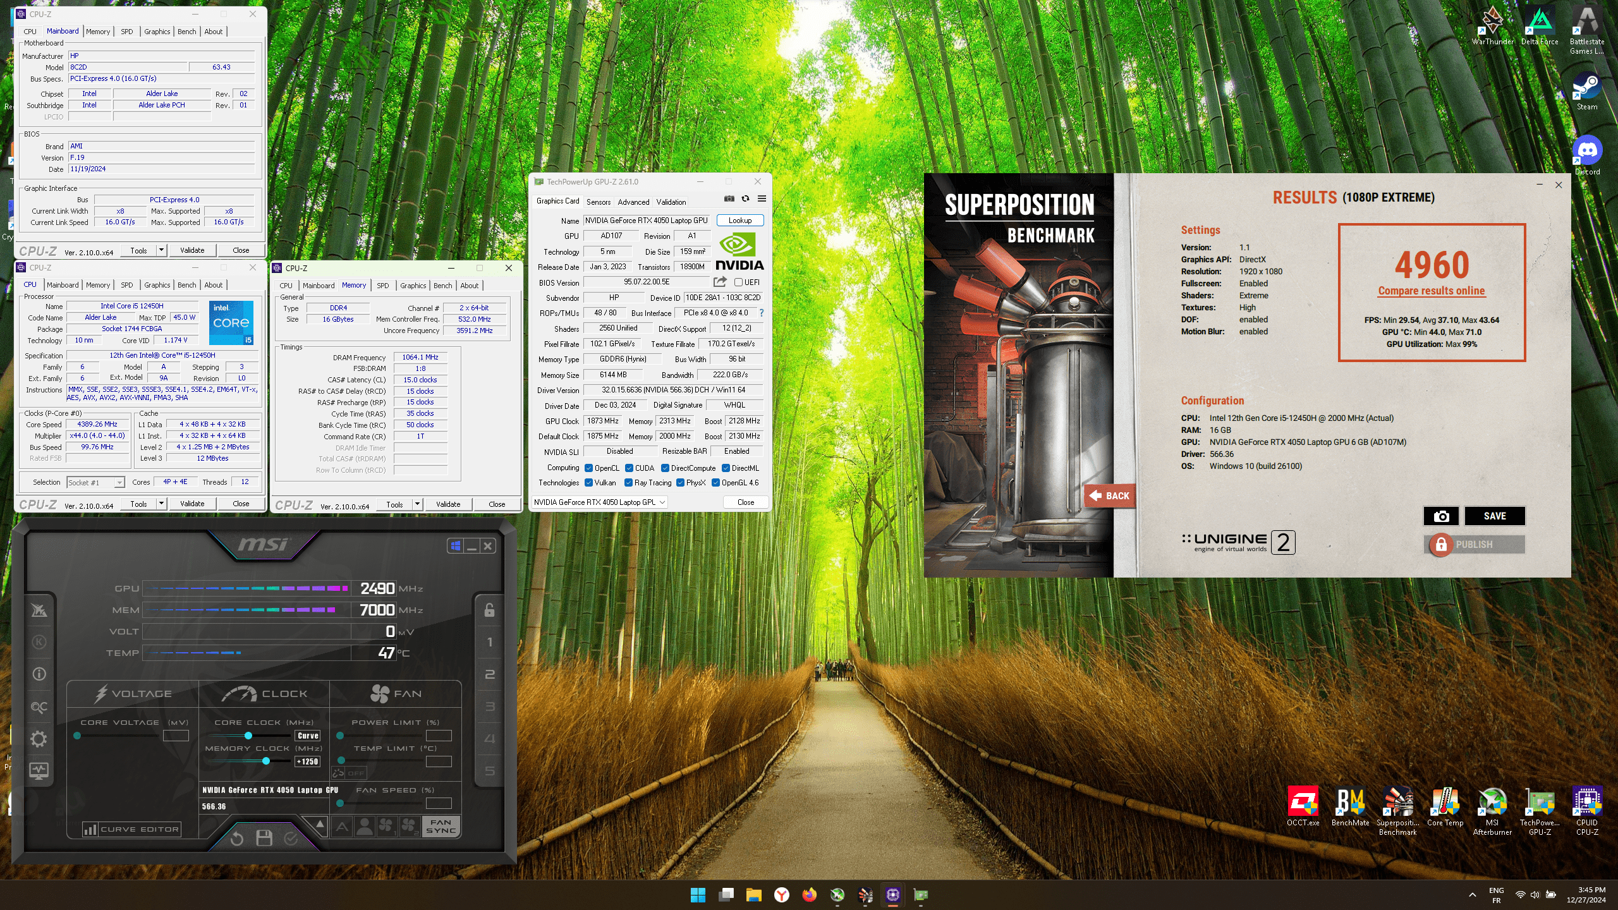1618x910 pixels.
Task: Open Tools dropdown arrow in CPU tab window
Action: point(161,504)
